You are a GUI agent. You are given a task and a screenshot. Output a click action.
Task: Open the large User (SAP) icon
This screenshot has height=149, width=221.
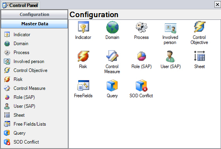pos(170,56)
